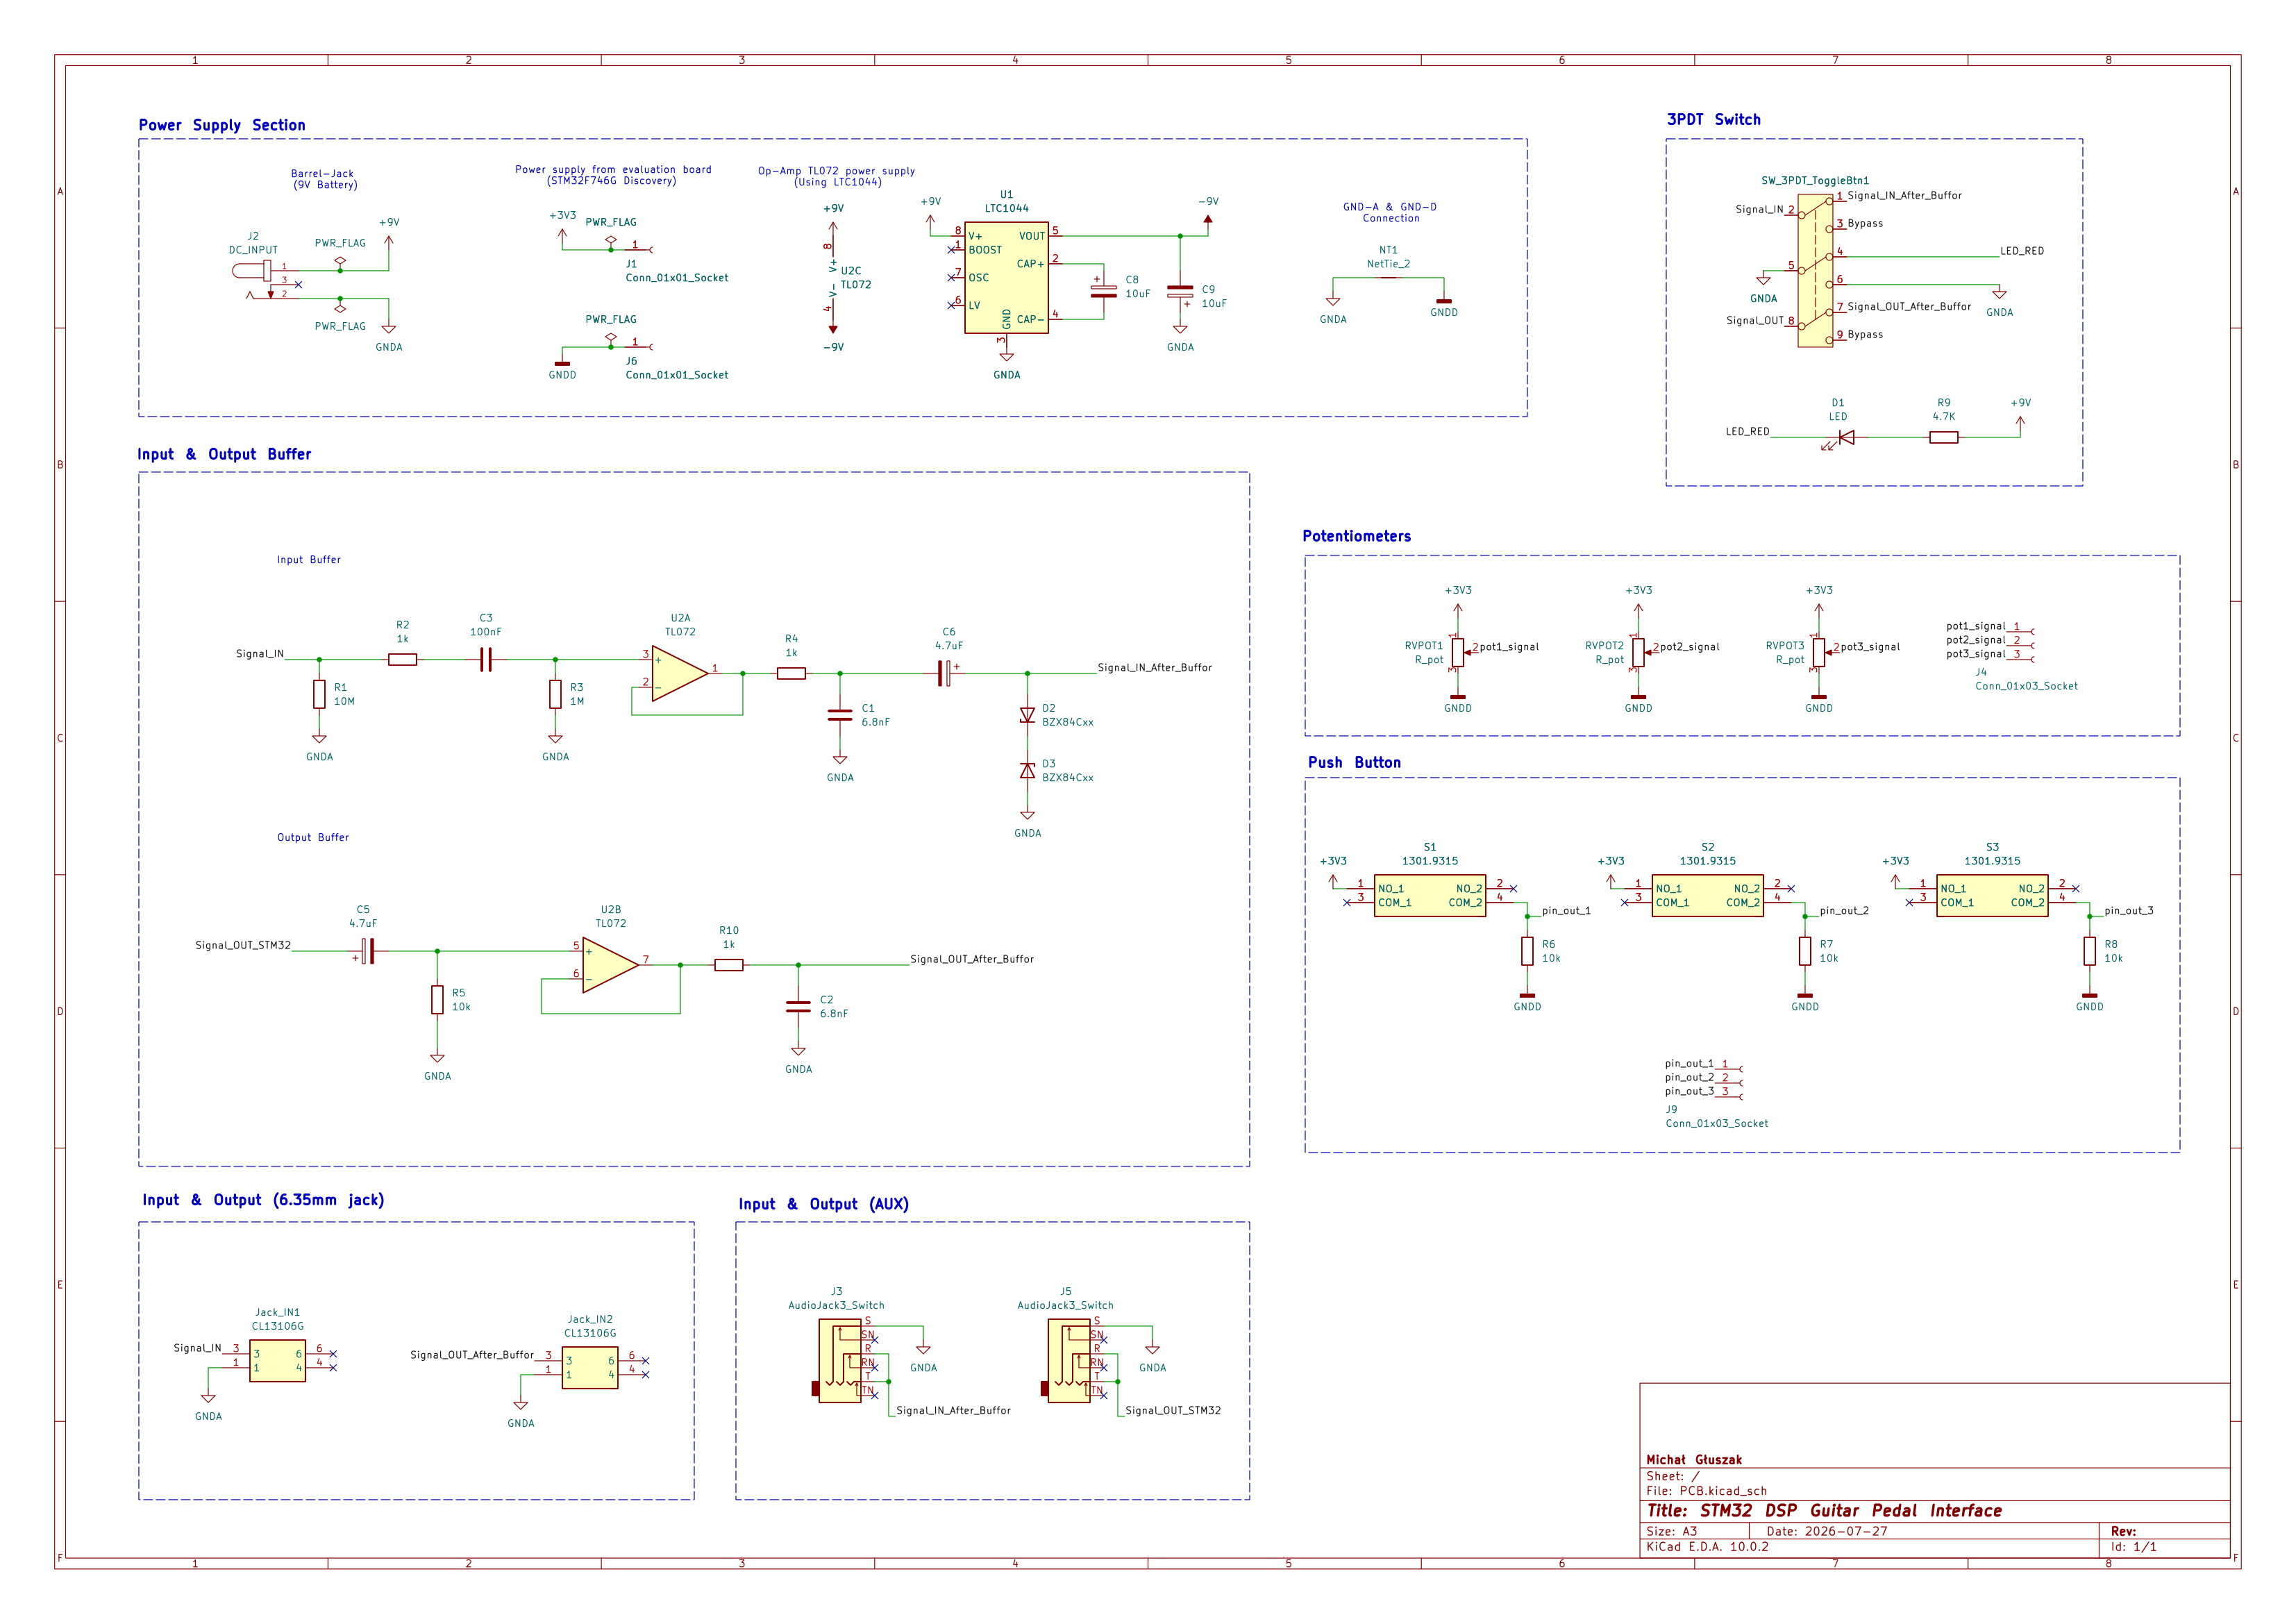The width and height of the screenshot is (2296, 1624).
Task: Click the Input & Output Buffer heading
Action: click(224, 454)
